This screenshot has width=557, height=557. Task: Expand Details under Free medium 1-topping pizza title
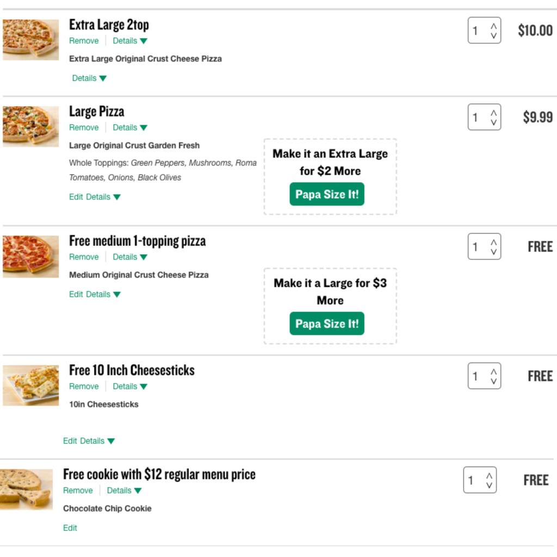tap(130, 257)
